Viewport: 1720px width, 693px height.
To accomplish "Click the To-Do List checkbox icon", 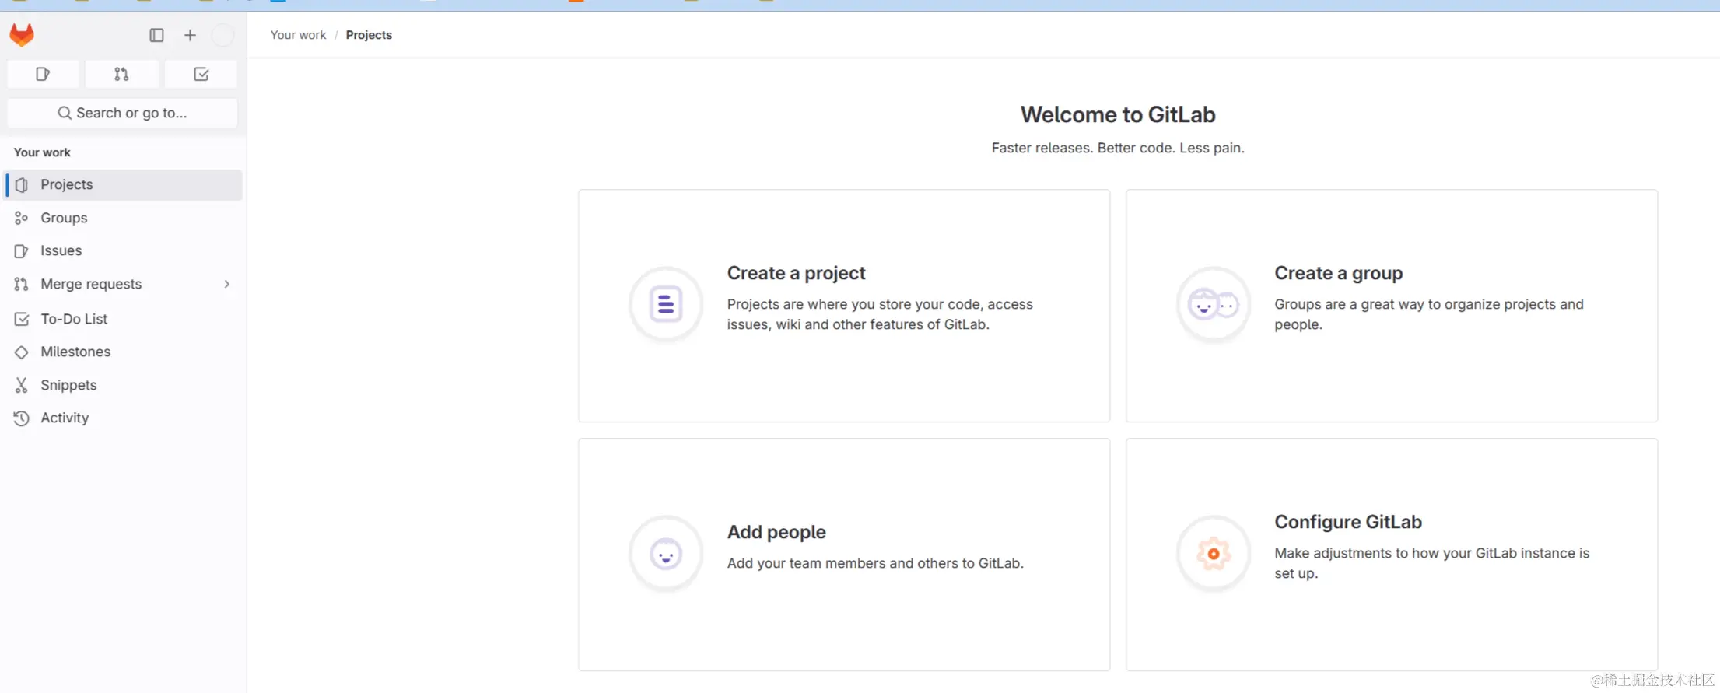I will click(22, 319).
